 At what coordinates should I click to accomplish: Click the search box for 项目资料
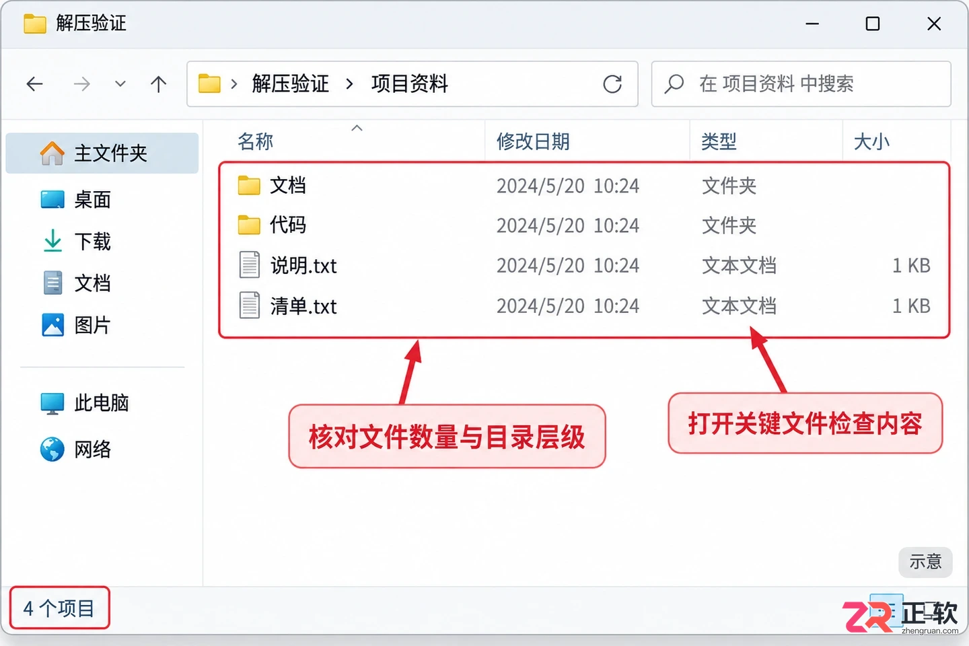[801, 84]
